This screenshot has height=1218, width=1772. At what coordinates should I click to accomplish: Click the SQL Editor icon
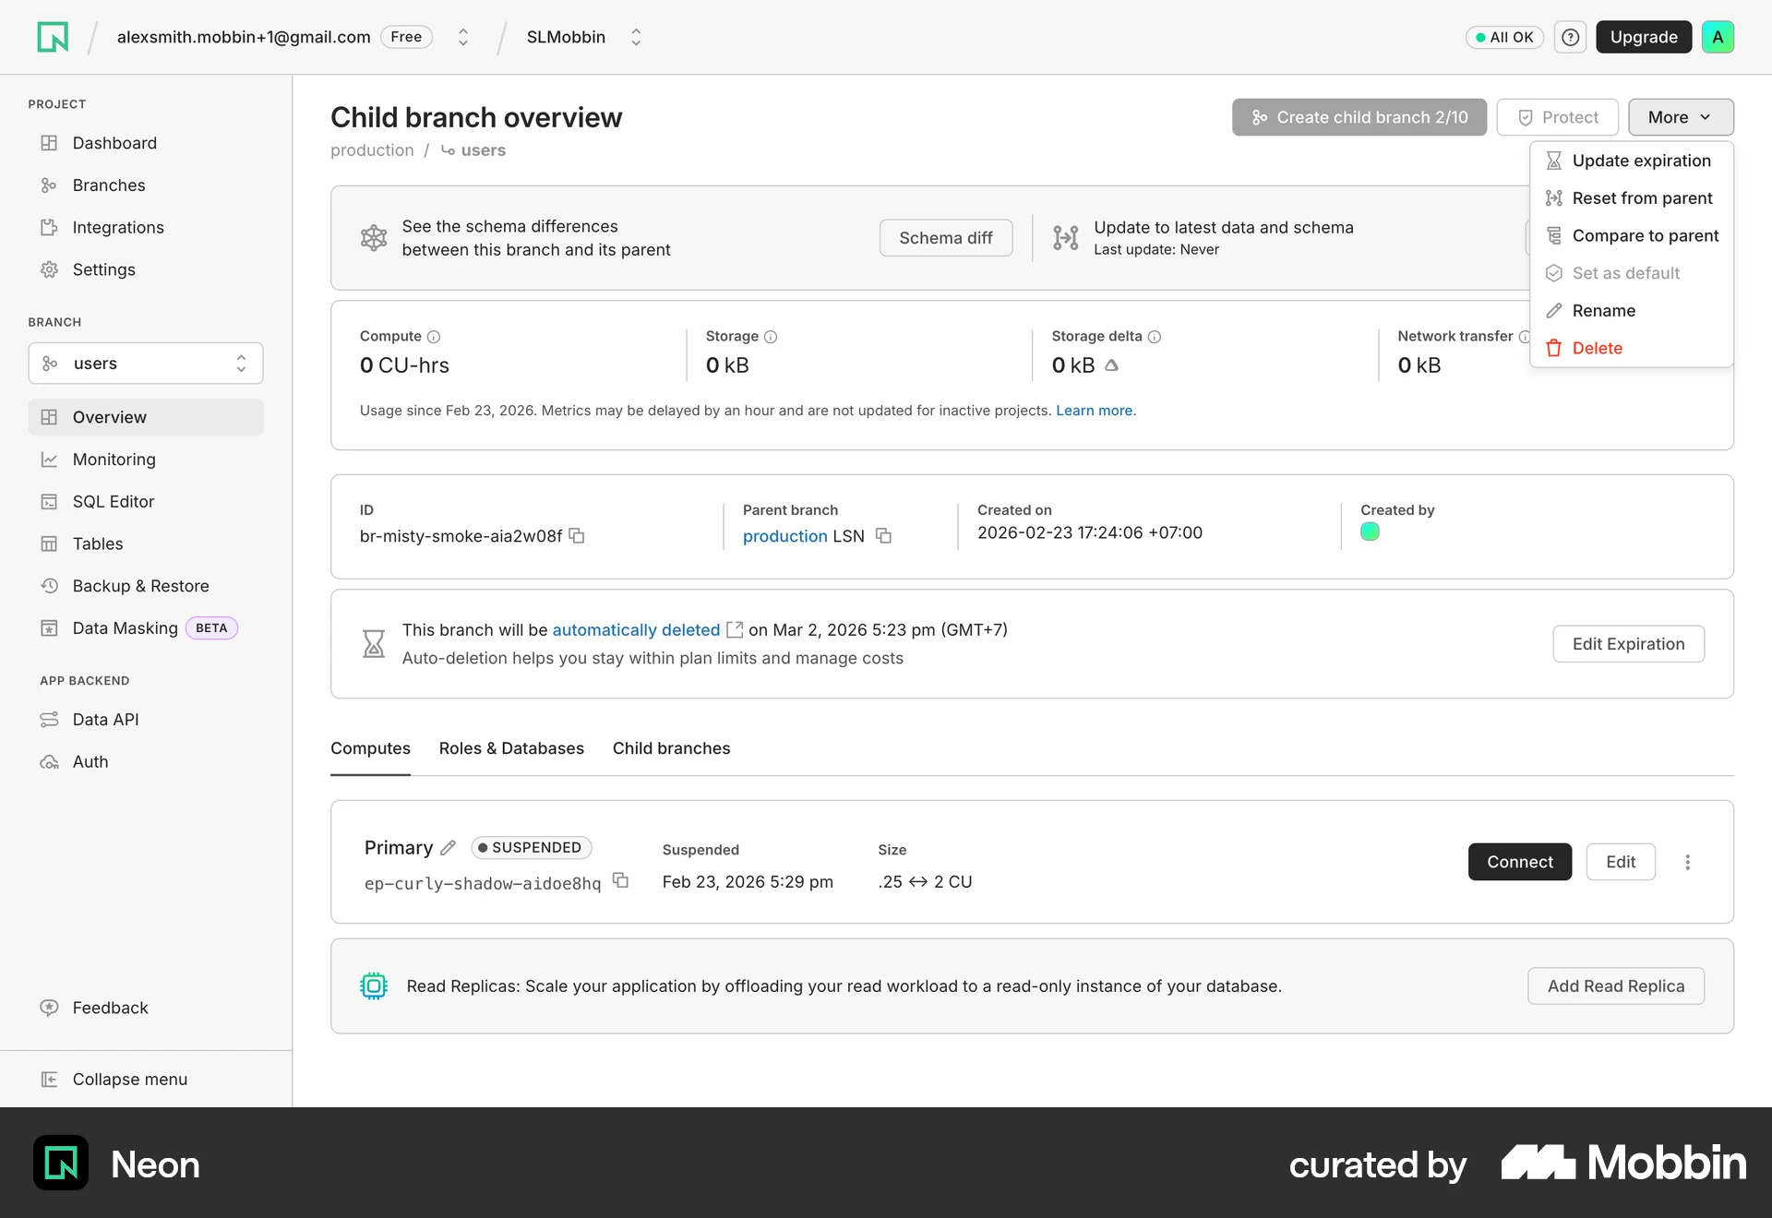[x=50, y=502]
